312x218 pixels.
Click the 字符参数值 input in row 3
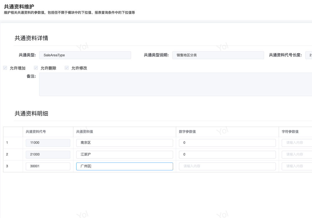pos(297,166)
